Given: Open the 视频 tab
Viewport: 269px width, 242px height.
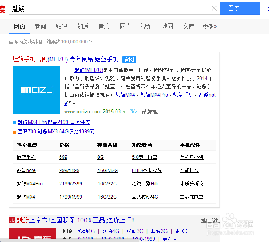Looking at the screenshot, I should pos(146,26).
